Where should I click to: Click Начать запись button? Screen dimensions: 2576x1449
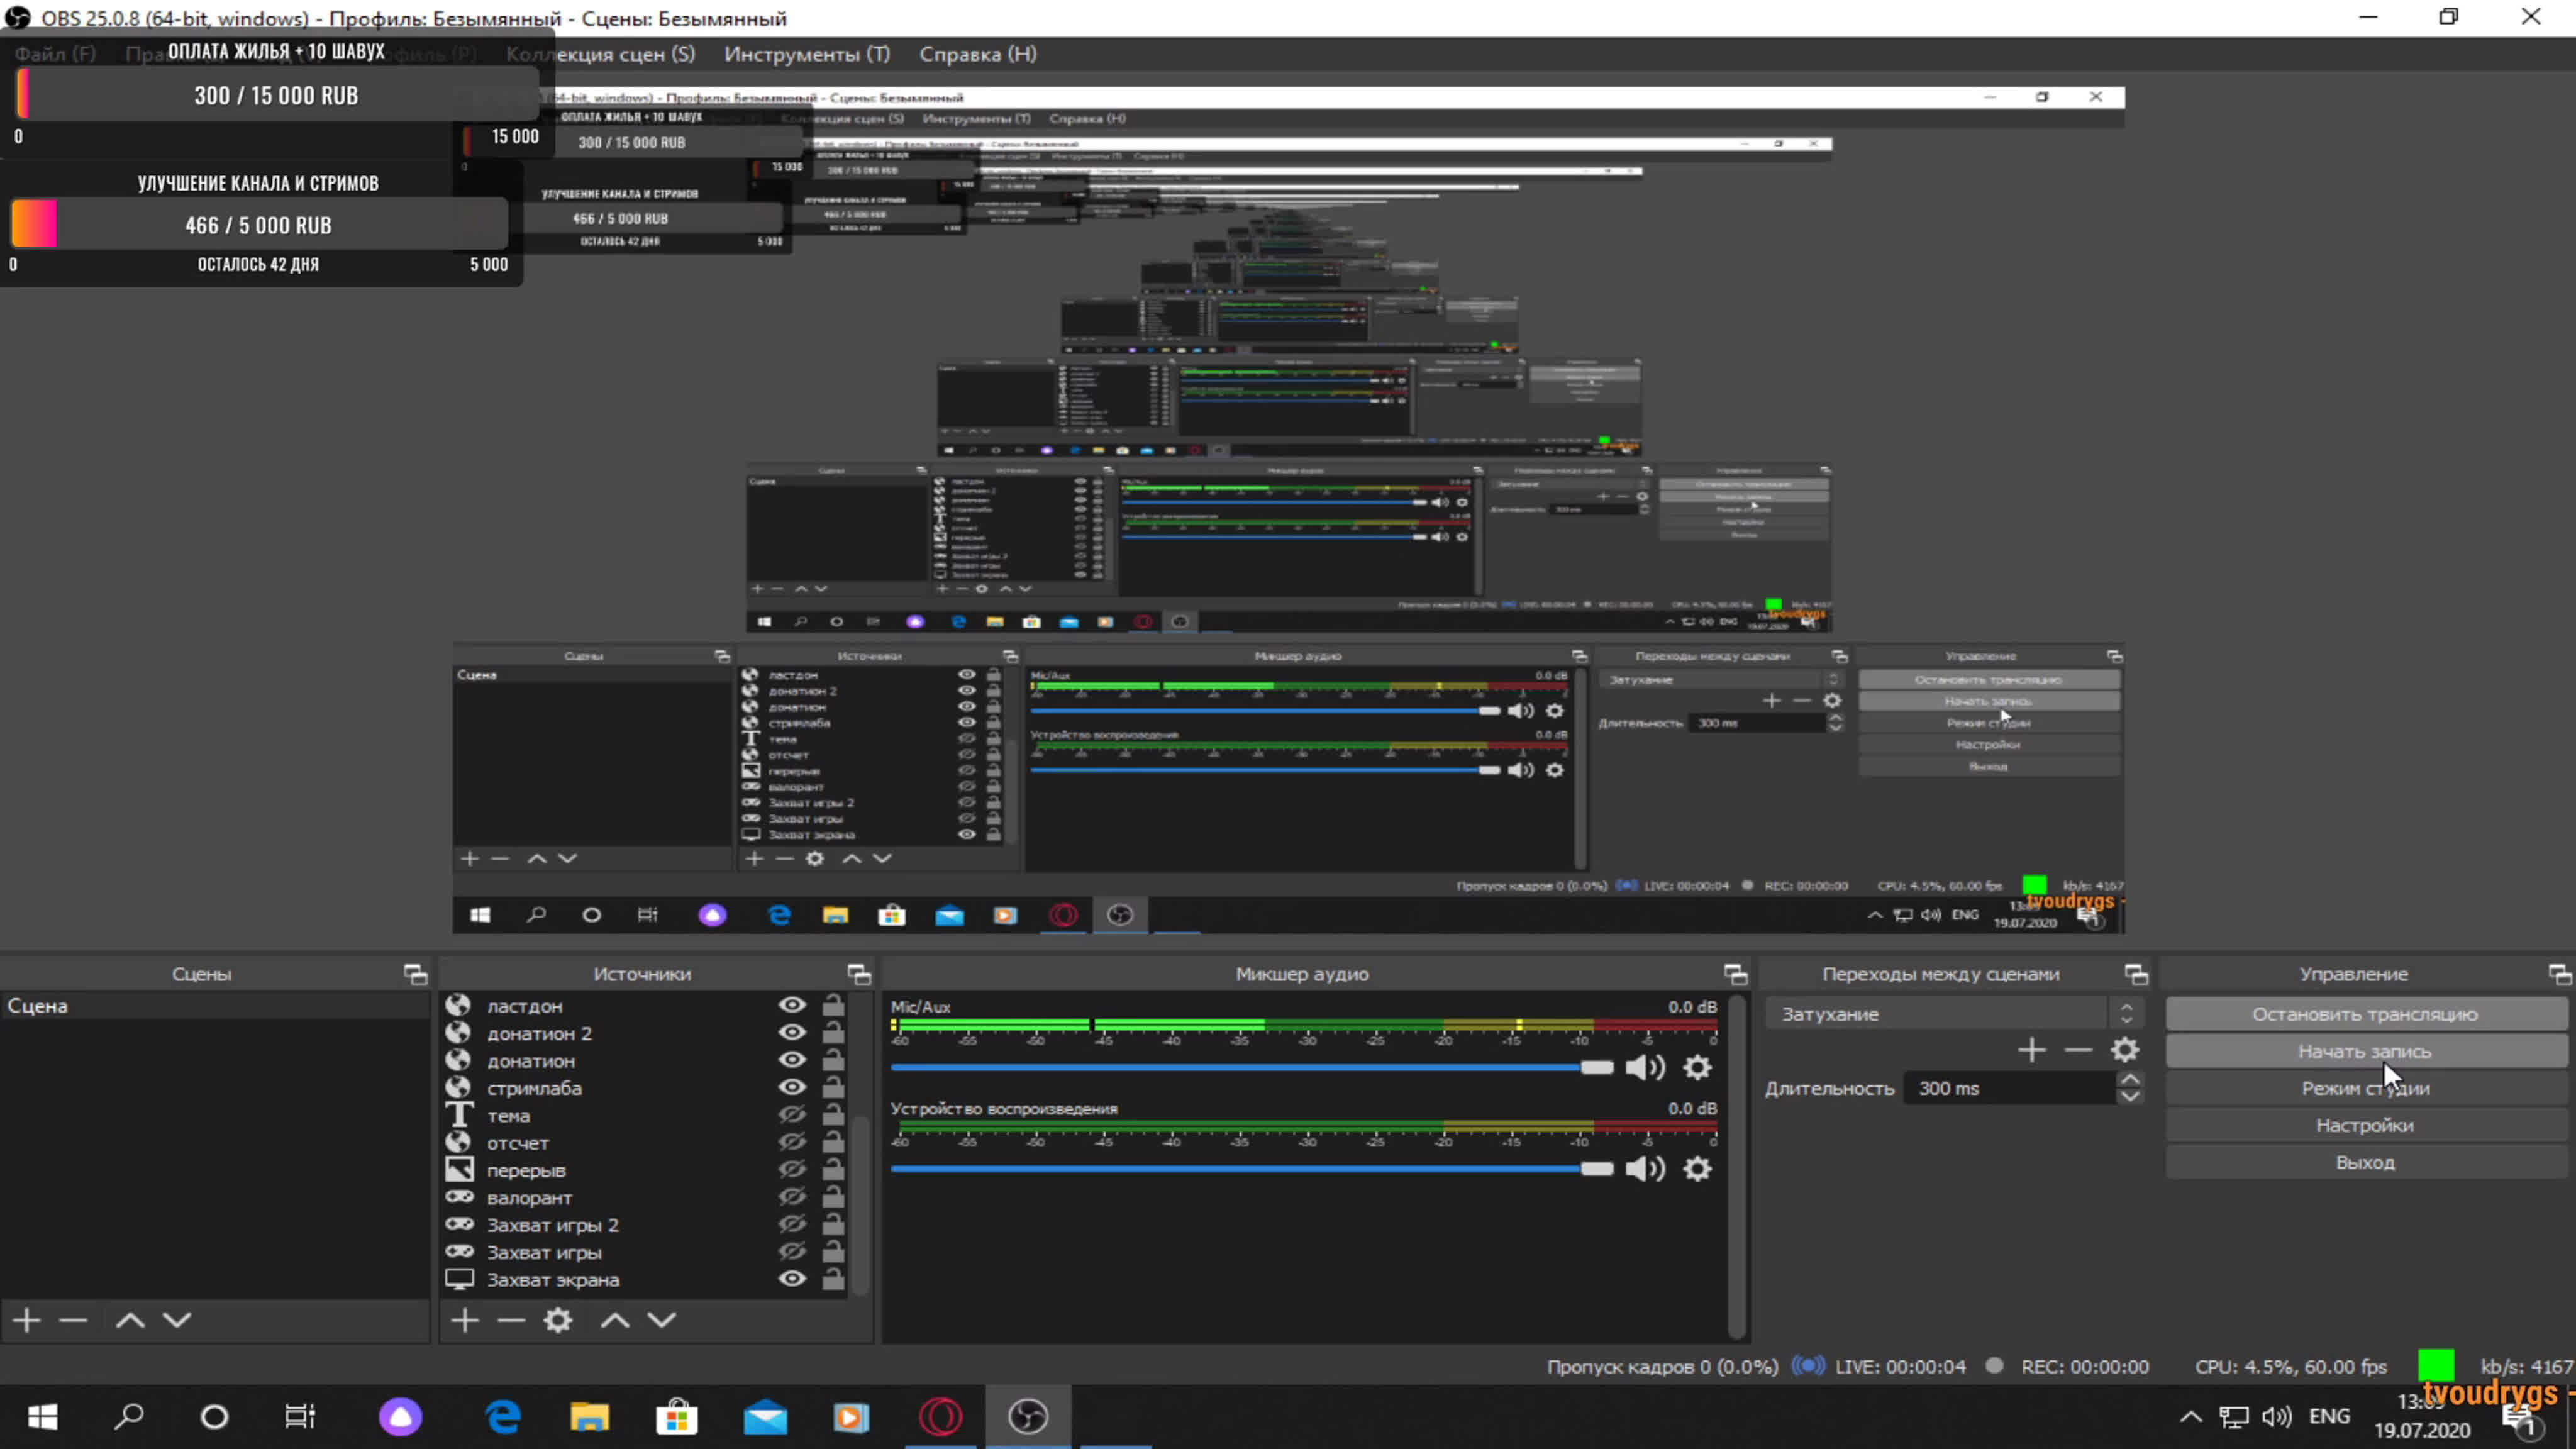(2365, 1051)
